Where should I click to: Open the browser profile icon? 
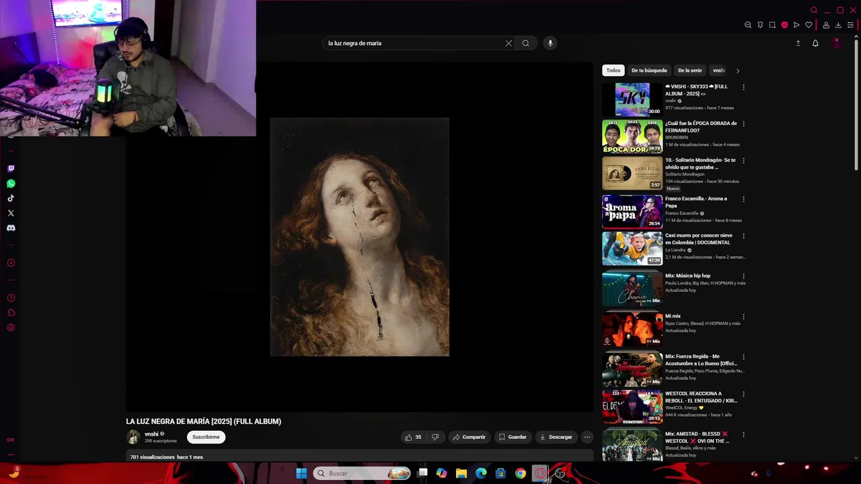[x=826, y=25]
